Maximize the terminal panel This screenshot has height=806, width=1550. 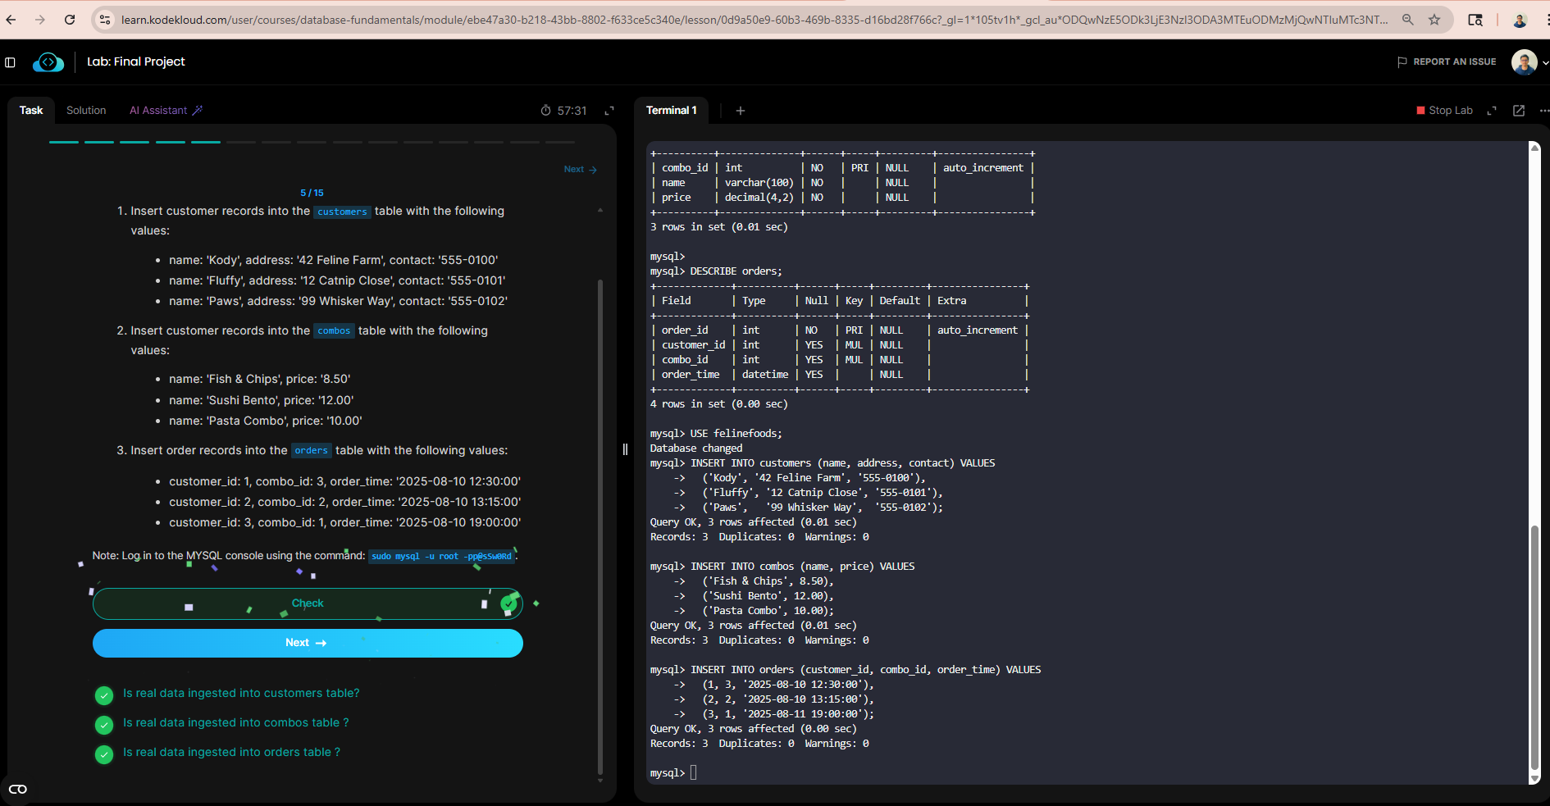pyautogui.click(x=1492, y=111)
